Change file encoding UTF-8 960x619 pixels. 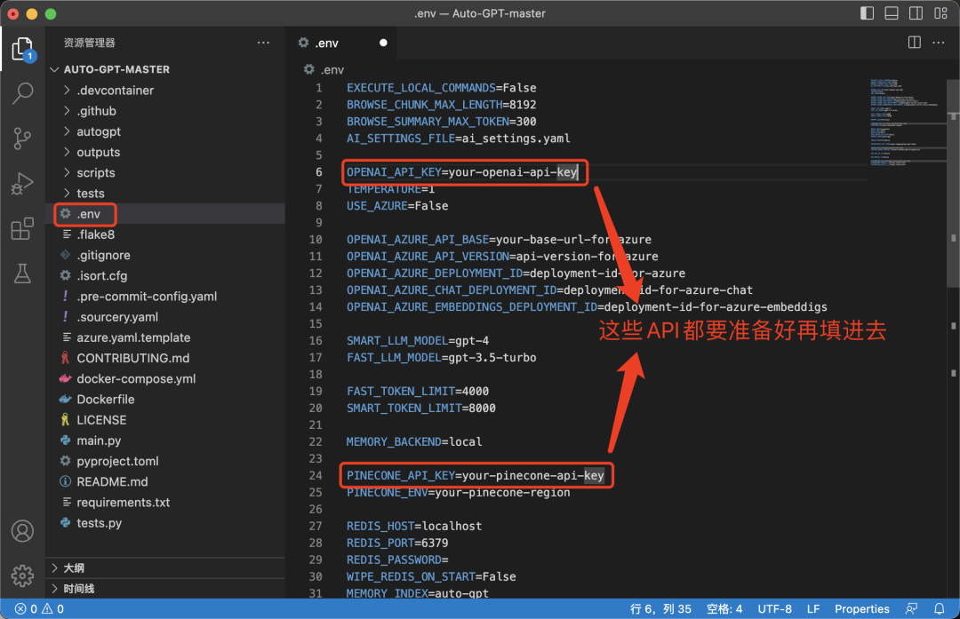tap(774, 608)
